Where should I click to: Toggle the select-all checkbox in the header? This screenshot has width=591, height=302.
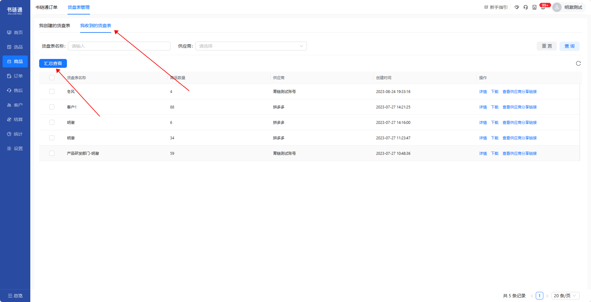tap(52, 78)
